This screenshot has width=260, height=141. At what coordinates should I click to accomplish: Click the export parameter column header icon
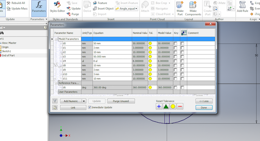coord(184,33)
